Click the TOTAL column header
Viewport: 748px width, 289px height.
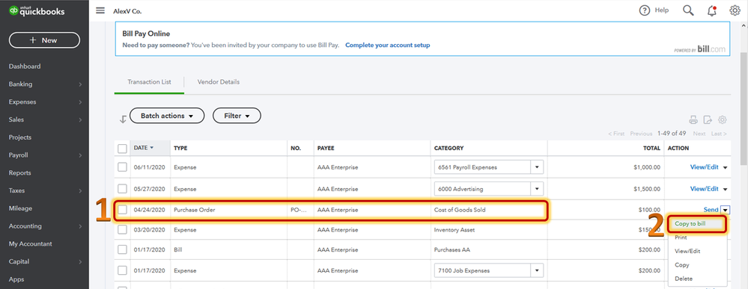pos(651,148)
